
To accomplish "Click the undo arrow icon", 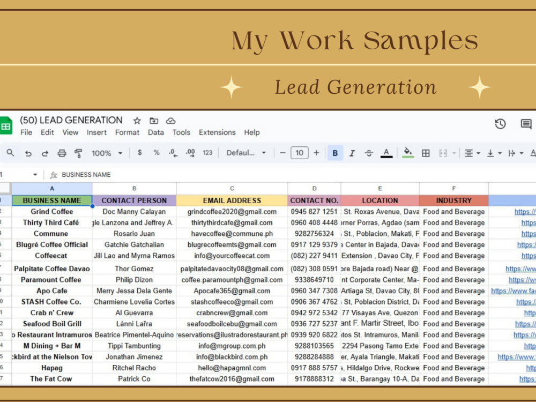I will click(x=28, y=153).
